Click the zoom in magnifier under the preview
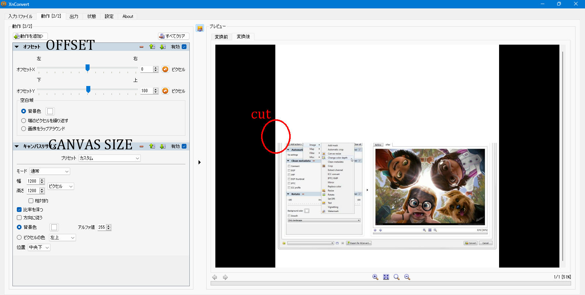Image resolution: width=585 pixels, height=295 pixels. (375, 277)
